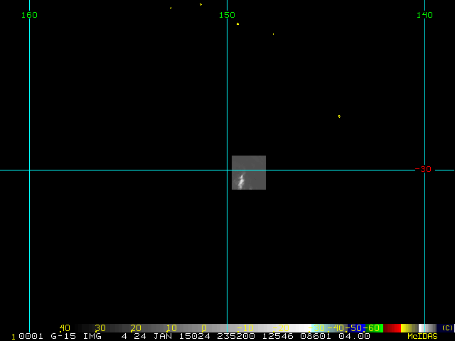
Task: Click the isolated yellow marker near 140 line
Action: (339, 116)
